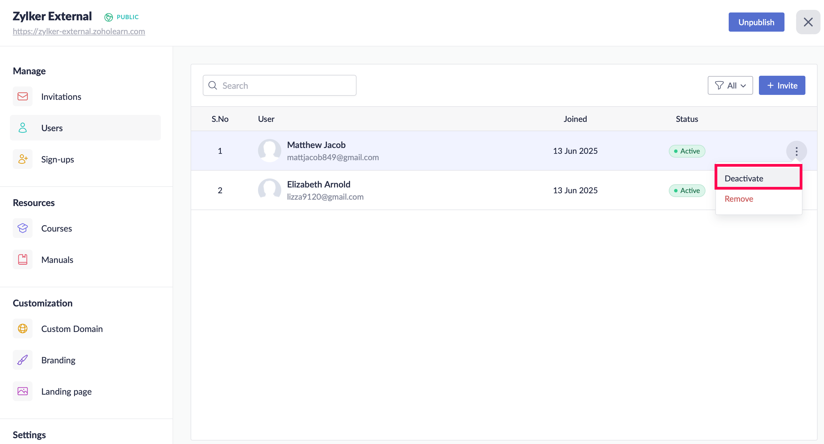The image size is (824, 444).
Task: Choose Remove in the user options menu
Action: click(x=739, y=199)
